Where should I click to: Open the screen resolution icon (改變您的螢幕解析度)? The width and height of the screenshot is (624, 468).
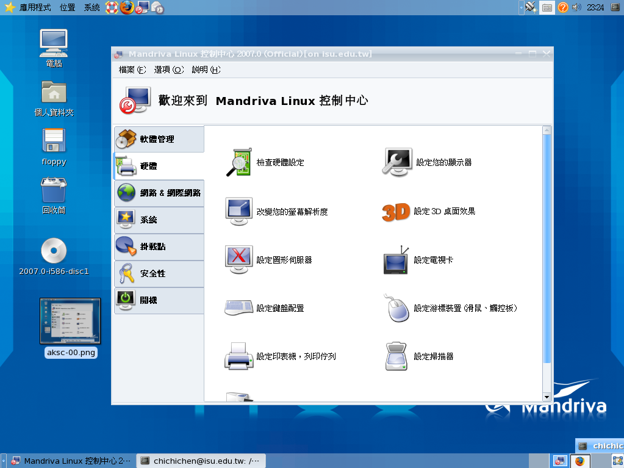pyautogui.click(x=238, y=211)
